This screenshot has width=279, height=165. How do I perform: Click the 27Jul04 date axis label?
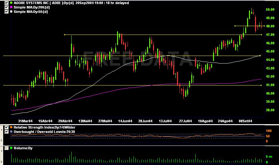(x=185, y=121)
